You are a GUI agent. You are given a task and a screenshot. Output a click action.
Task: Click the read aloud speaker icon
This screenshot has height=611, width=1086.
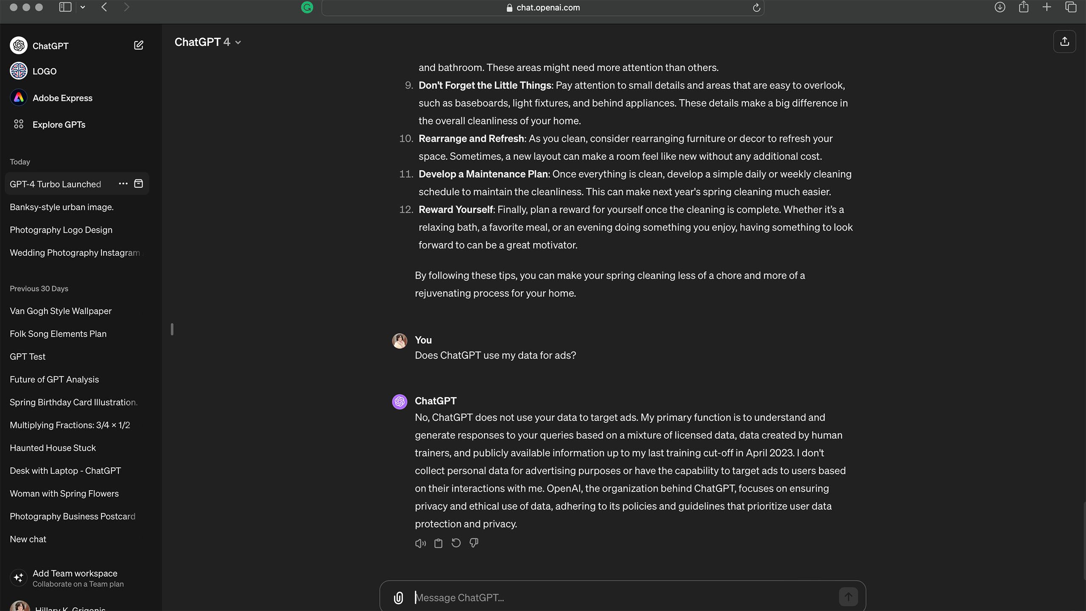[x=420, y=543]
